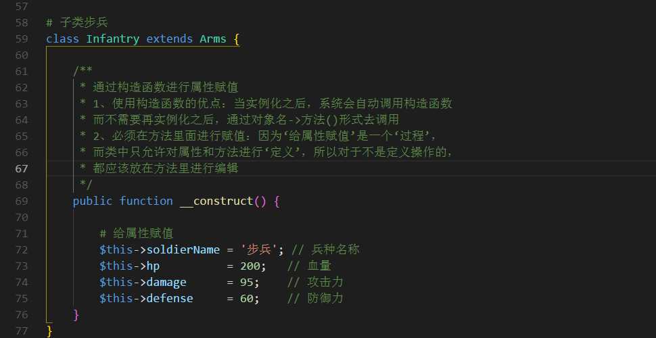
Task: Click the soldierName property on line 72
Action: click(x=183, y=249)
